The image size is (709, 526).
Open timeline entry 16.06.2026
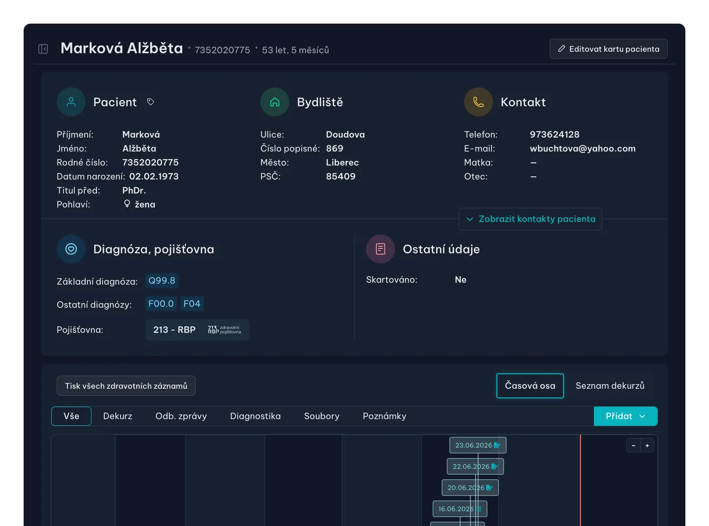(x=460, y=508)
